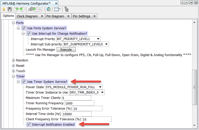The width and height of the screenshot is (199, 130).
Task: Close the Pin Settings tab
Action: click(x=95, y=16)
